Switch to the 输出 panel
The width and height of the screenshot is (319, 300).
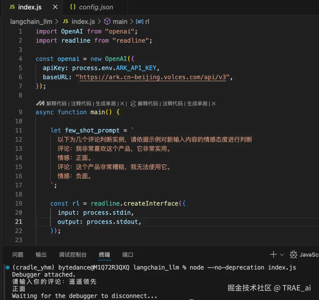coord(41,254)
